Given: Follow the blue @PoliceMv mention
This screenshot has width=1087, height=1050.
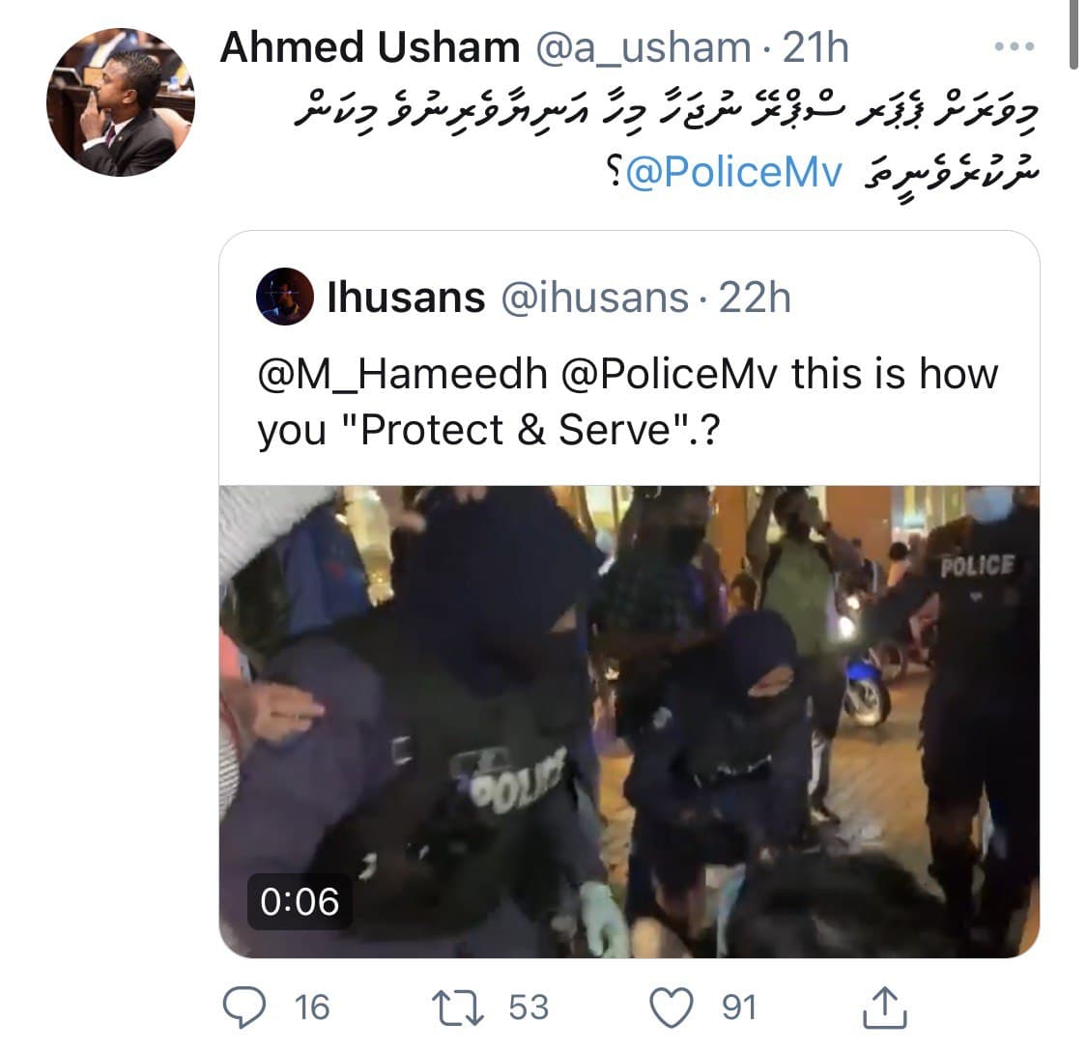Looking at the screenshot, I should [x=734, y=172].
